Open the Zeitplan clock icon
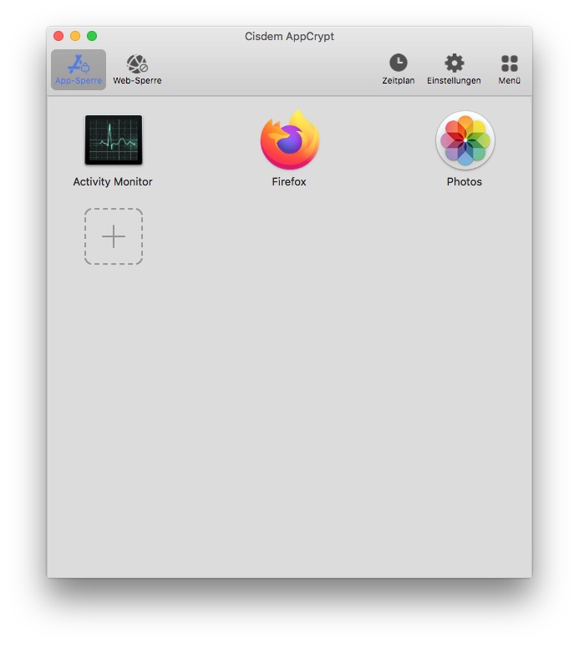This screenshot has width=579, height=645. [399, 63]
